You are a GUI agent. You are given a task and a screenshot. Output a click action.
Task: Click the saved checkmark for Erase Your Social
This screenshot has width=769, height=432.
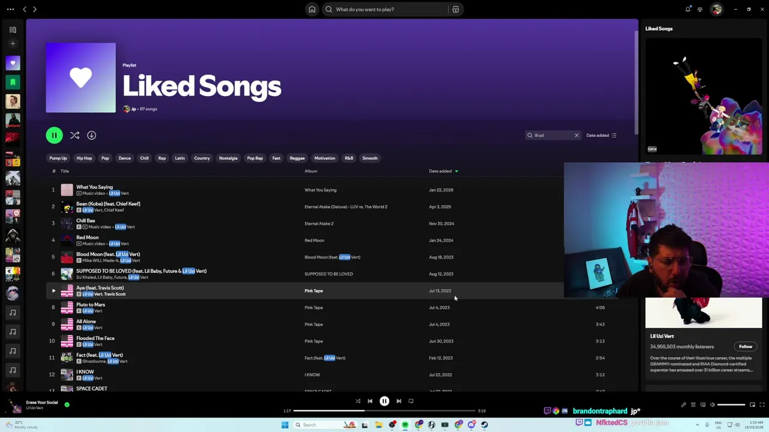tap(67, 404)
